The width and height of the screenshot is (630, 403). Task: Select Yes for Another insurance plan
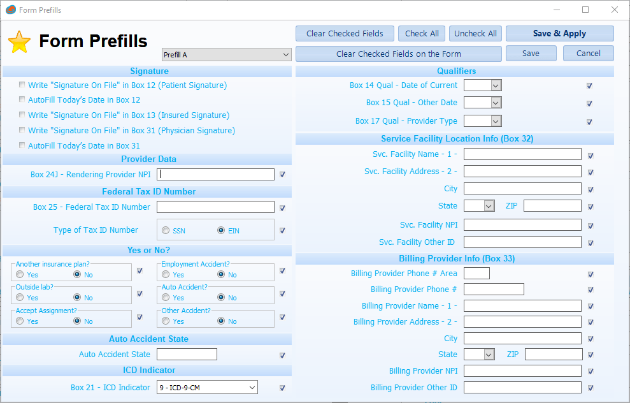pyautogui.click(x=20, y=274)
